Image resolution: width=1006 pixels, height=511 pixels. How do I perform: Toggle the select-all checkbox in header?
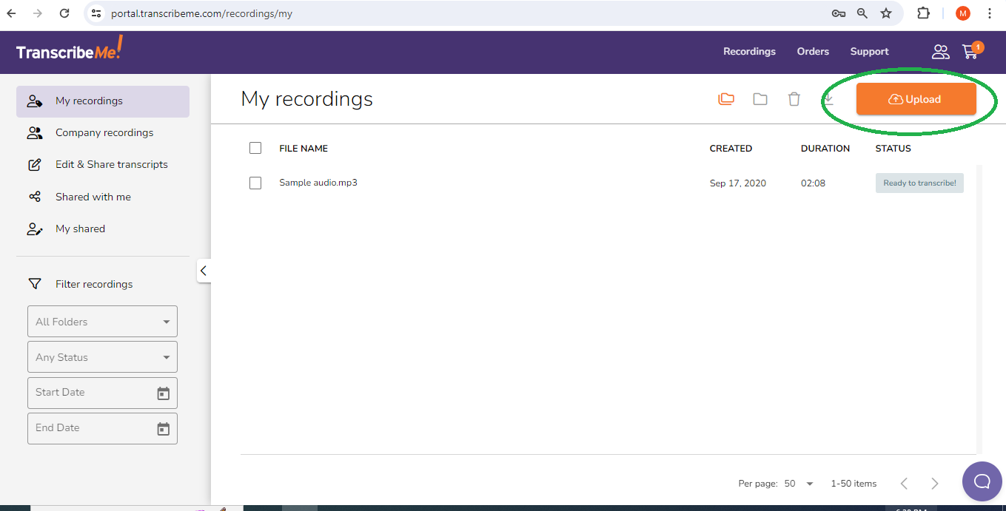pos(255,148)
